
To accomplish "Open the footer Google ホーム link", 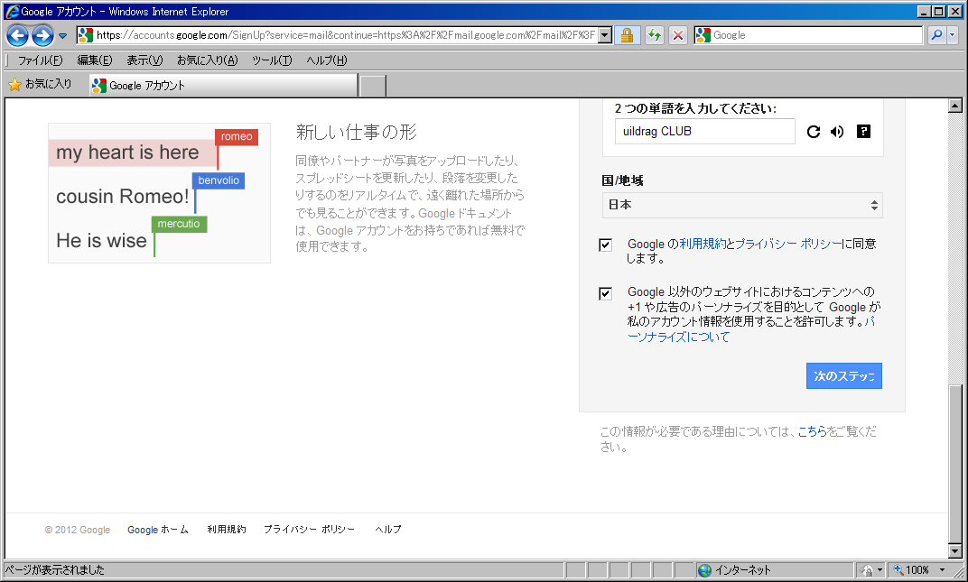I will [157, 530].
